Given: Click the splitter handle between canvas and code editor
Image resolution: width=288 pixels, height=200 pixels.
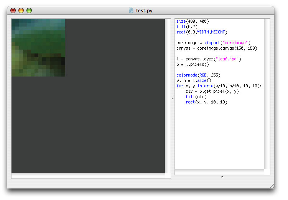Looking at the screenshot, I should pyautogui.click(x=173, y=98).
